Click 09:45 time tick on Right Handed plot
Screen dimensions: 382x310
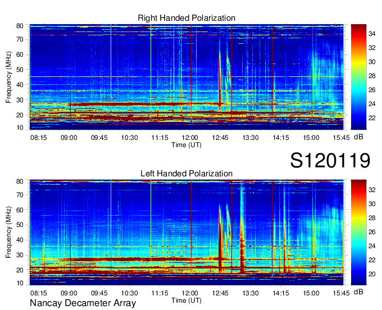(x=99, y=138)
